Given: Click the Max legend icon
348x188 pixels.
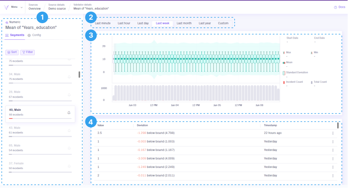Looking at the screenshot, I should [284, 53].
